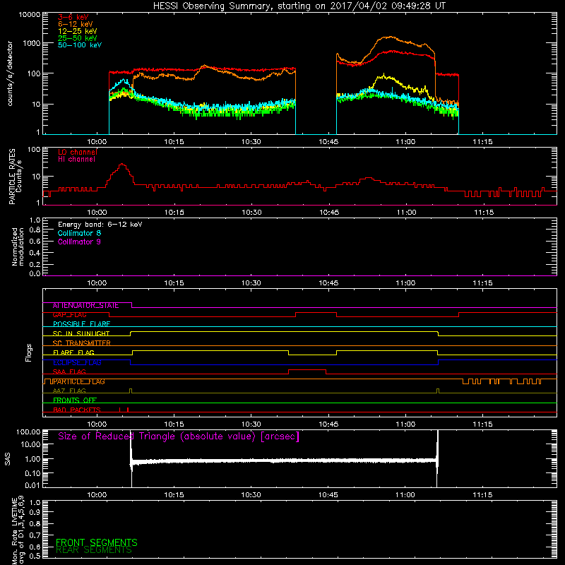Click the HESSI Observing Summary title text
The height and width of the screenshot is (565, 565).
(299, 6)
